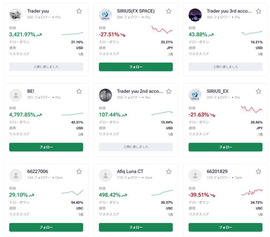Click star on Trader yuu 3rd account
The image size is (270, 237).
(258, 11)
